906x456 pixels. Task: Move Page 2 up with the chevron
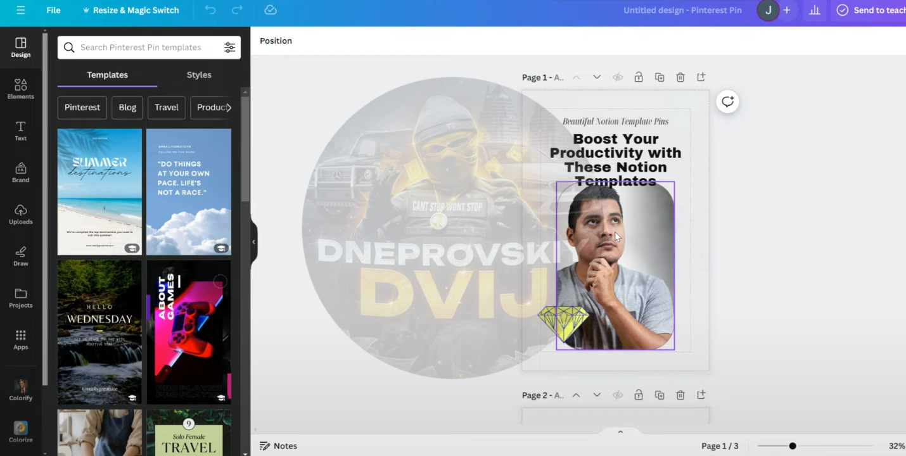pyautogui.click(x=576, y=395)
